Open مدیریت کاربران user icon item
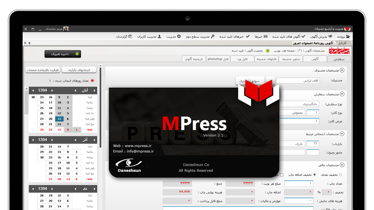 pos(149,37)
